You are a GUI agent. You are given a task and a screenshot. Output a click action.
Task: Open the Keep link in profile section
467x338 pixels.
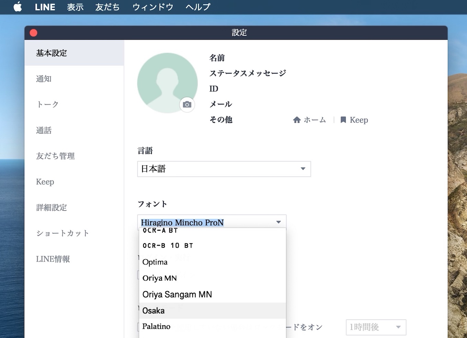359,120
